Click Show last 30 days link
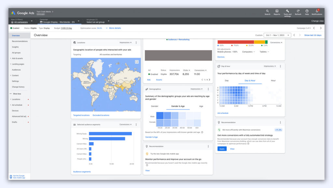The height and width of the screenshot is (188, 333). pyautogui.click(x=313, y=35)
